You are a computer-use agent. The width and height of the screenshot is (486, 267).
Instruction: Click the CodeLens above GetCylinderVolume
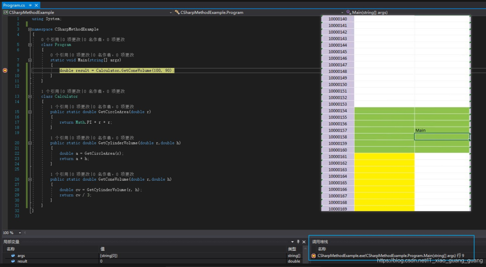[92, 138]
